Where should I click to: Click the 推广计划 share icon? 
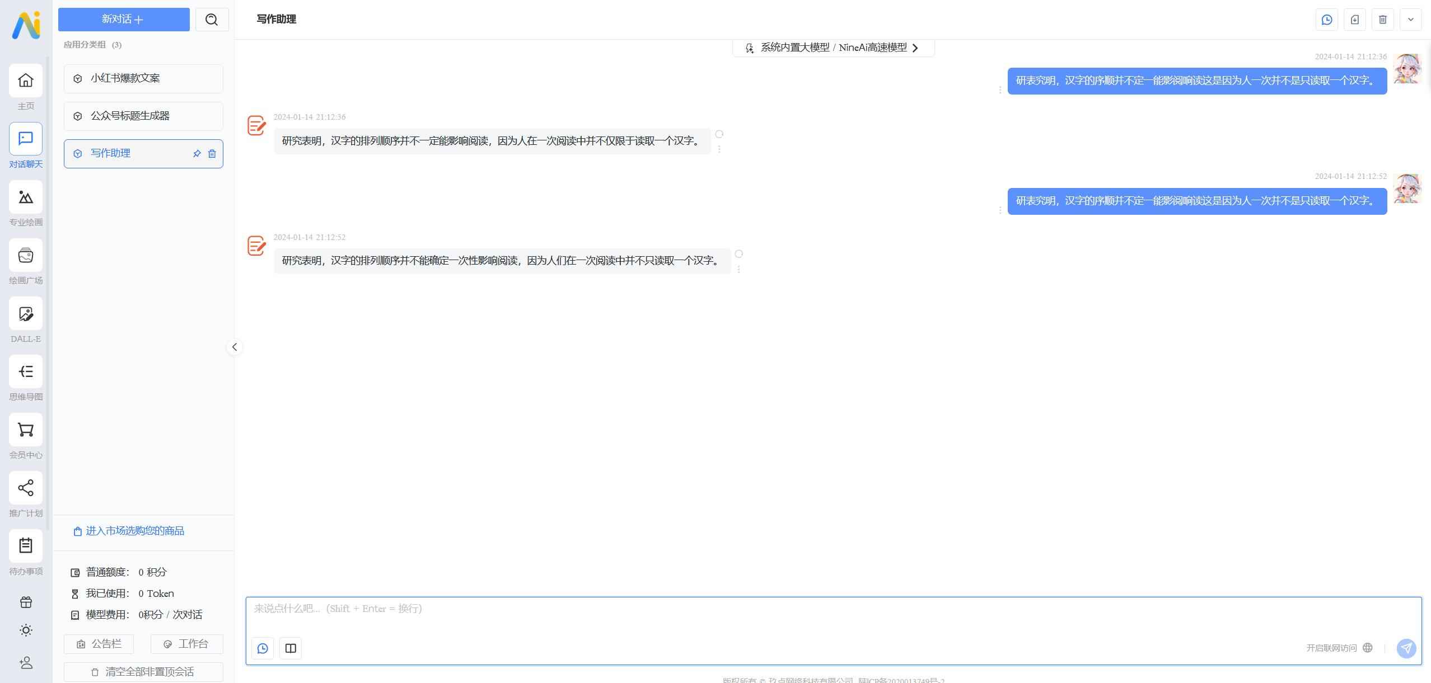coord(26,488)
